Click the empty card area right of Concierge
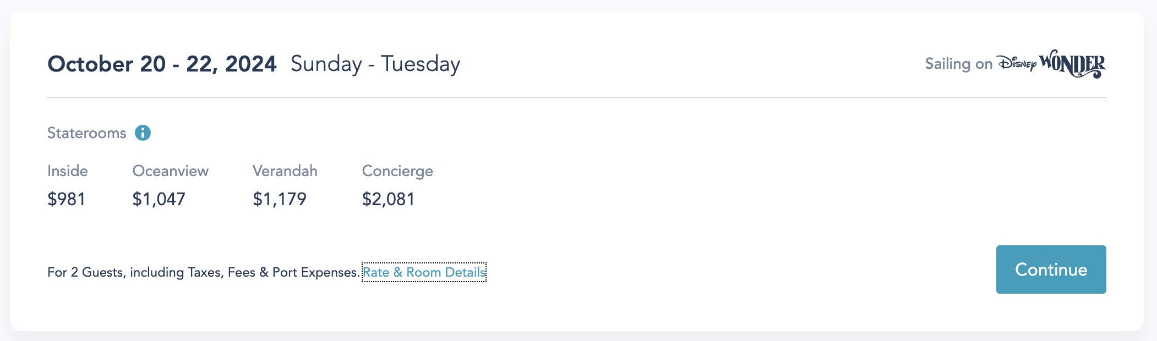1157x341 pixels. click(716, 187)
